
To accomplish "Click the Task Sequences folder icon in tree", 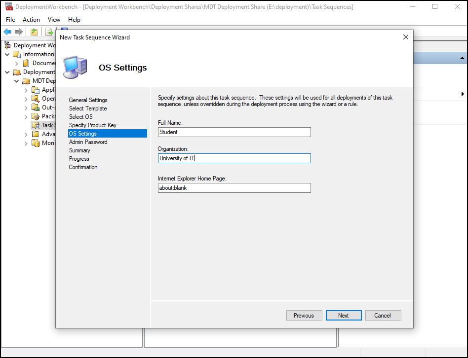I will pyautogui.click(x=36, y=125).
